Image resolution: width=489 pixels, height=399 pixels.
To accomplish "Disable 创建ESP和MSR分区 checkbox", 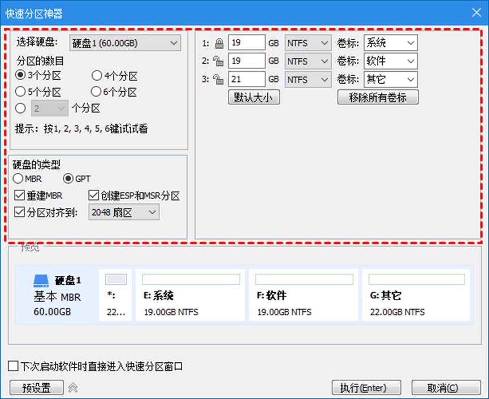I will click(x=94, y=196).
